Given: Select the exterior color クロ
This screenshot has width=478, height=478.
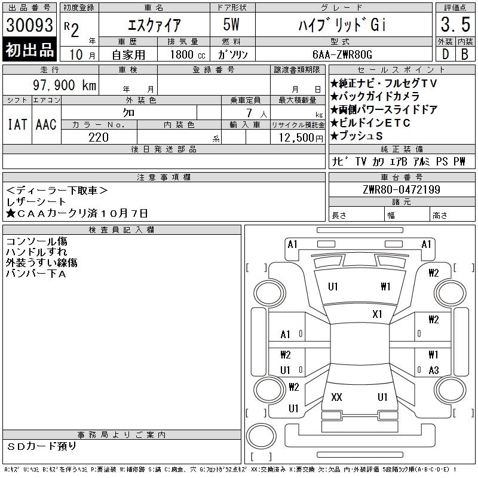Looking at the screenshot, I should [128, 113].
